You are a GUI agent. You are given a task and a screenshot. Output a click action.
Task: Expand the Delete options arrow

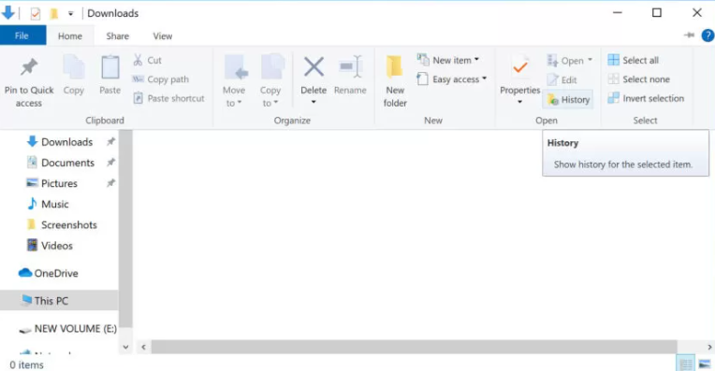314,103
